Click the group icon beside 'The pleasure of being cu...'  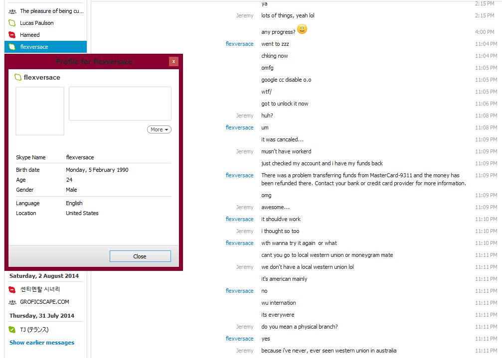tap(12, 11)
